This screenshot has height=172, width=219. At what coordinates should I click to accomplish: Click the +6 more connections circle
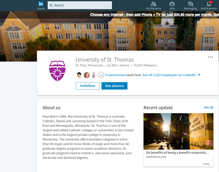[x=101, y=75]
